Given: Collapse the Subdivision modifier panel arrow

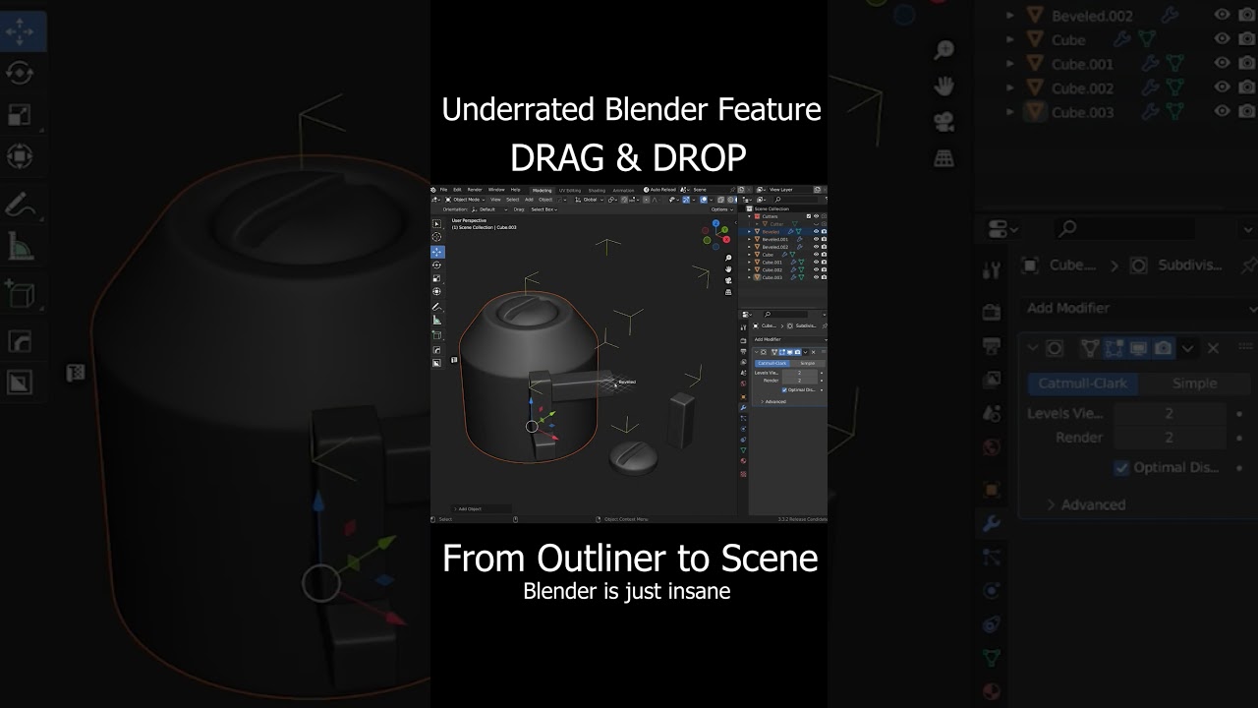Looking at the screenshot, I should [x=757, y=352].
